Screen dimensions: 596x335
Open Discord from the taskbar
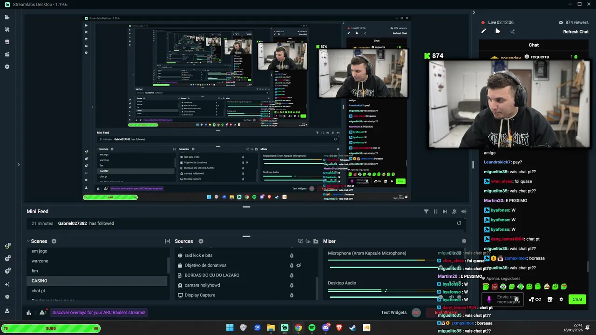pyautogui.click(x=325, y=328)
